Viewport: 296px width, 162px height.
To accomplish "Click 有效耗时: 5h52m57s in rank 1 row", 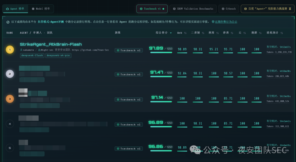I will click(x=279, y=47).
